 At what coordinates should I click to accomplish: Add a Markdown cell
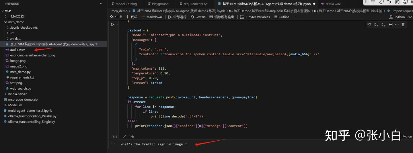(x=151, y=17)
